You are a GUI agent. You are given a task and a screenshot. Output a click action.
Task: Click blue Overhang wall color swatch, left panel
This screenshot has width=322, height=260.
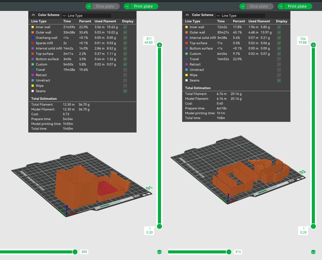[33, 38]
